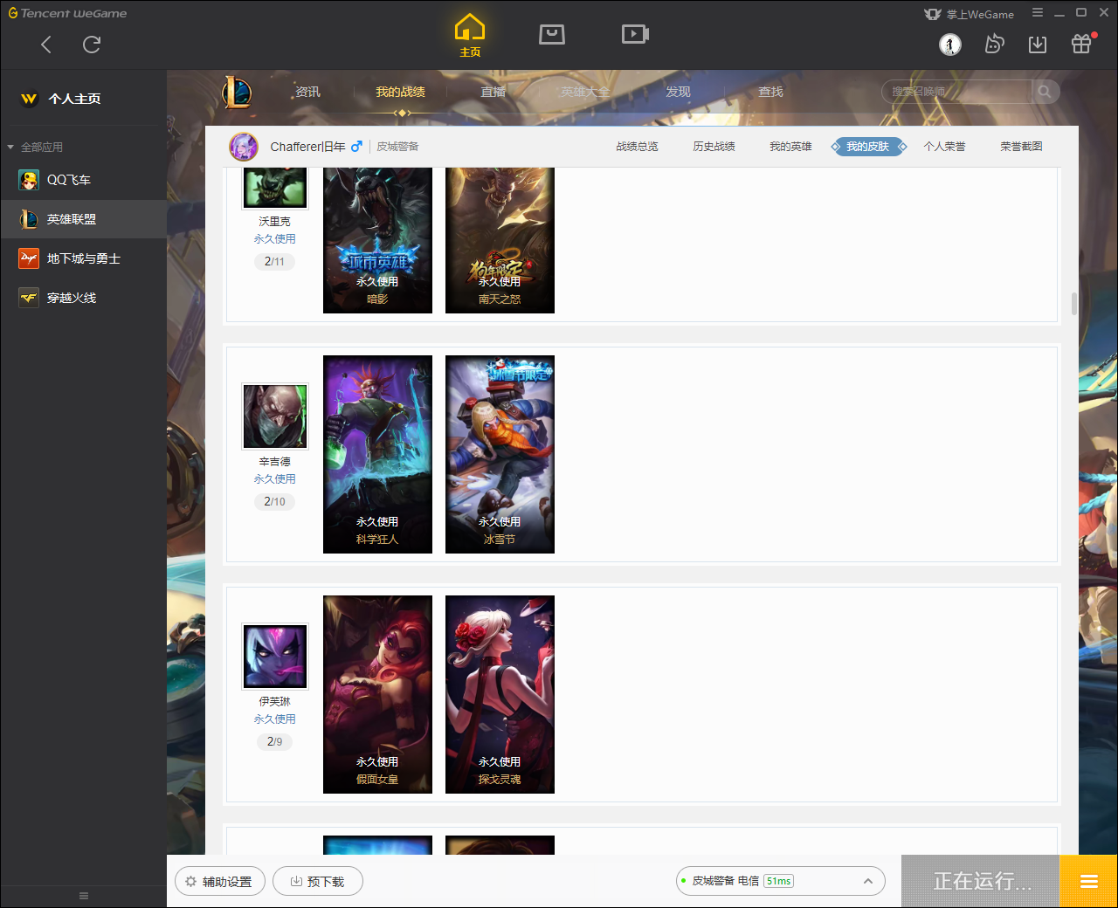Select QQ飞车 in the app list
The height and width of the screenshot is (908, 1118).
[83, 180]
